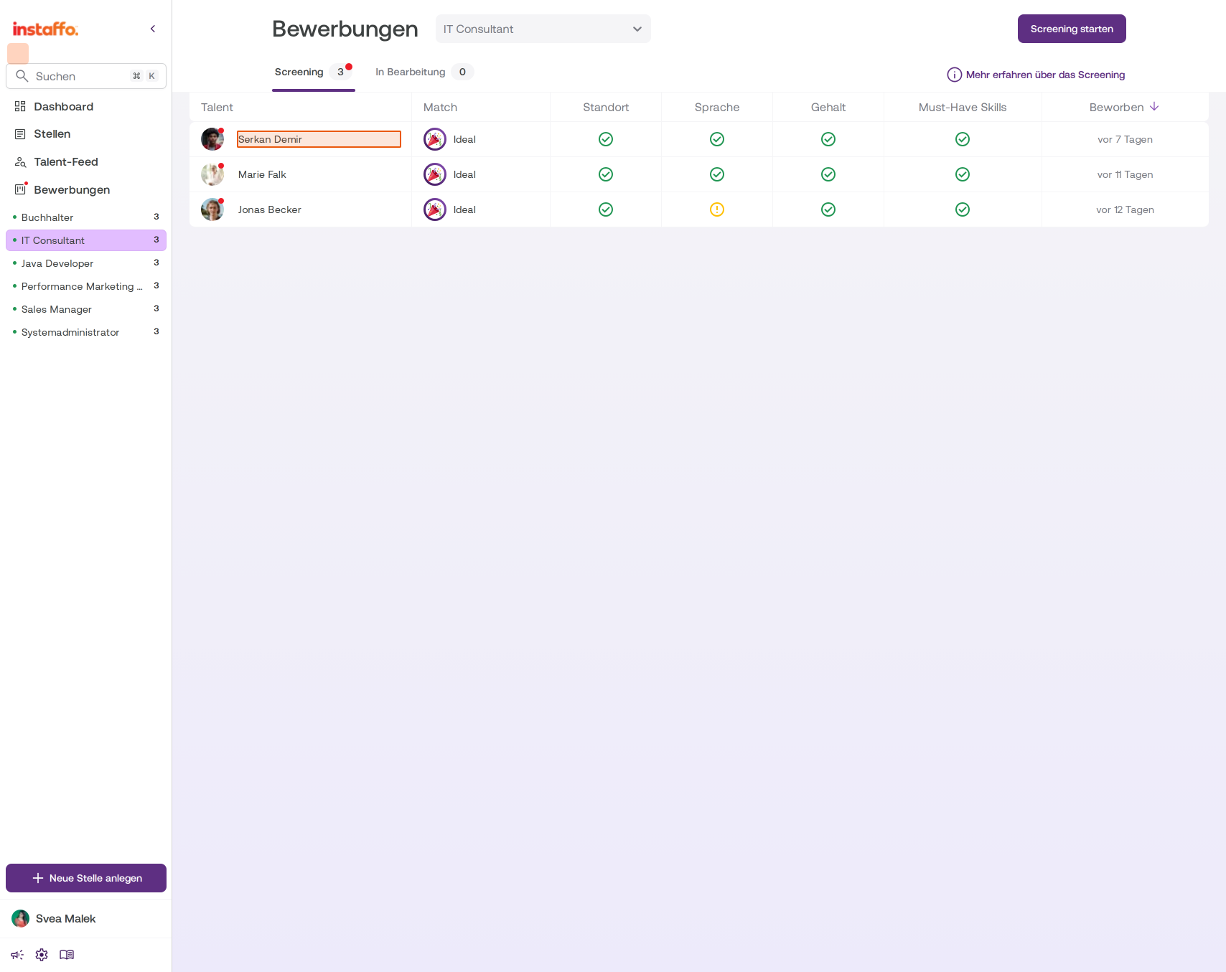
Task: Click the instaffo logo
Action: tap(45, 29)
